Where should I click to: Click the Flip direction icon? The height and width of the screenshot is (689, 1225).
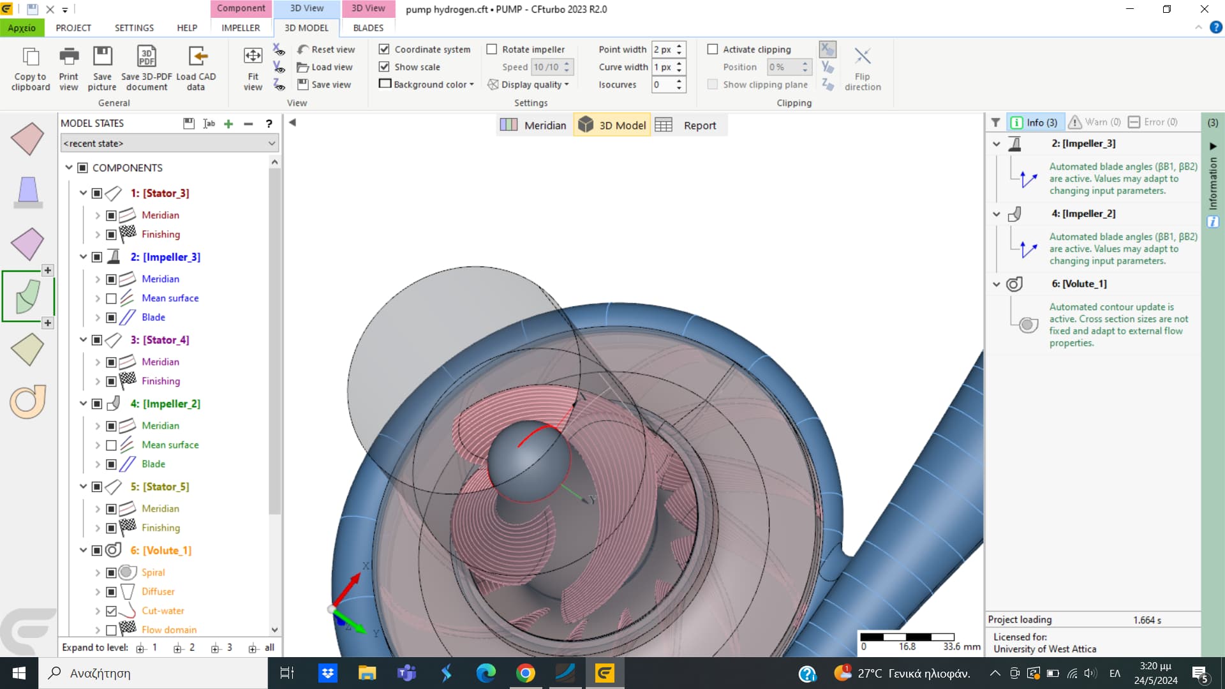click(863, 57)
